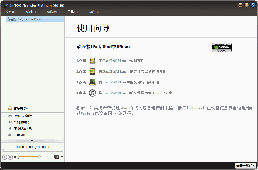Open the 文件(F) menu

[x=11, y=12]
